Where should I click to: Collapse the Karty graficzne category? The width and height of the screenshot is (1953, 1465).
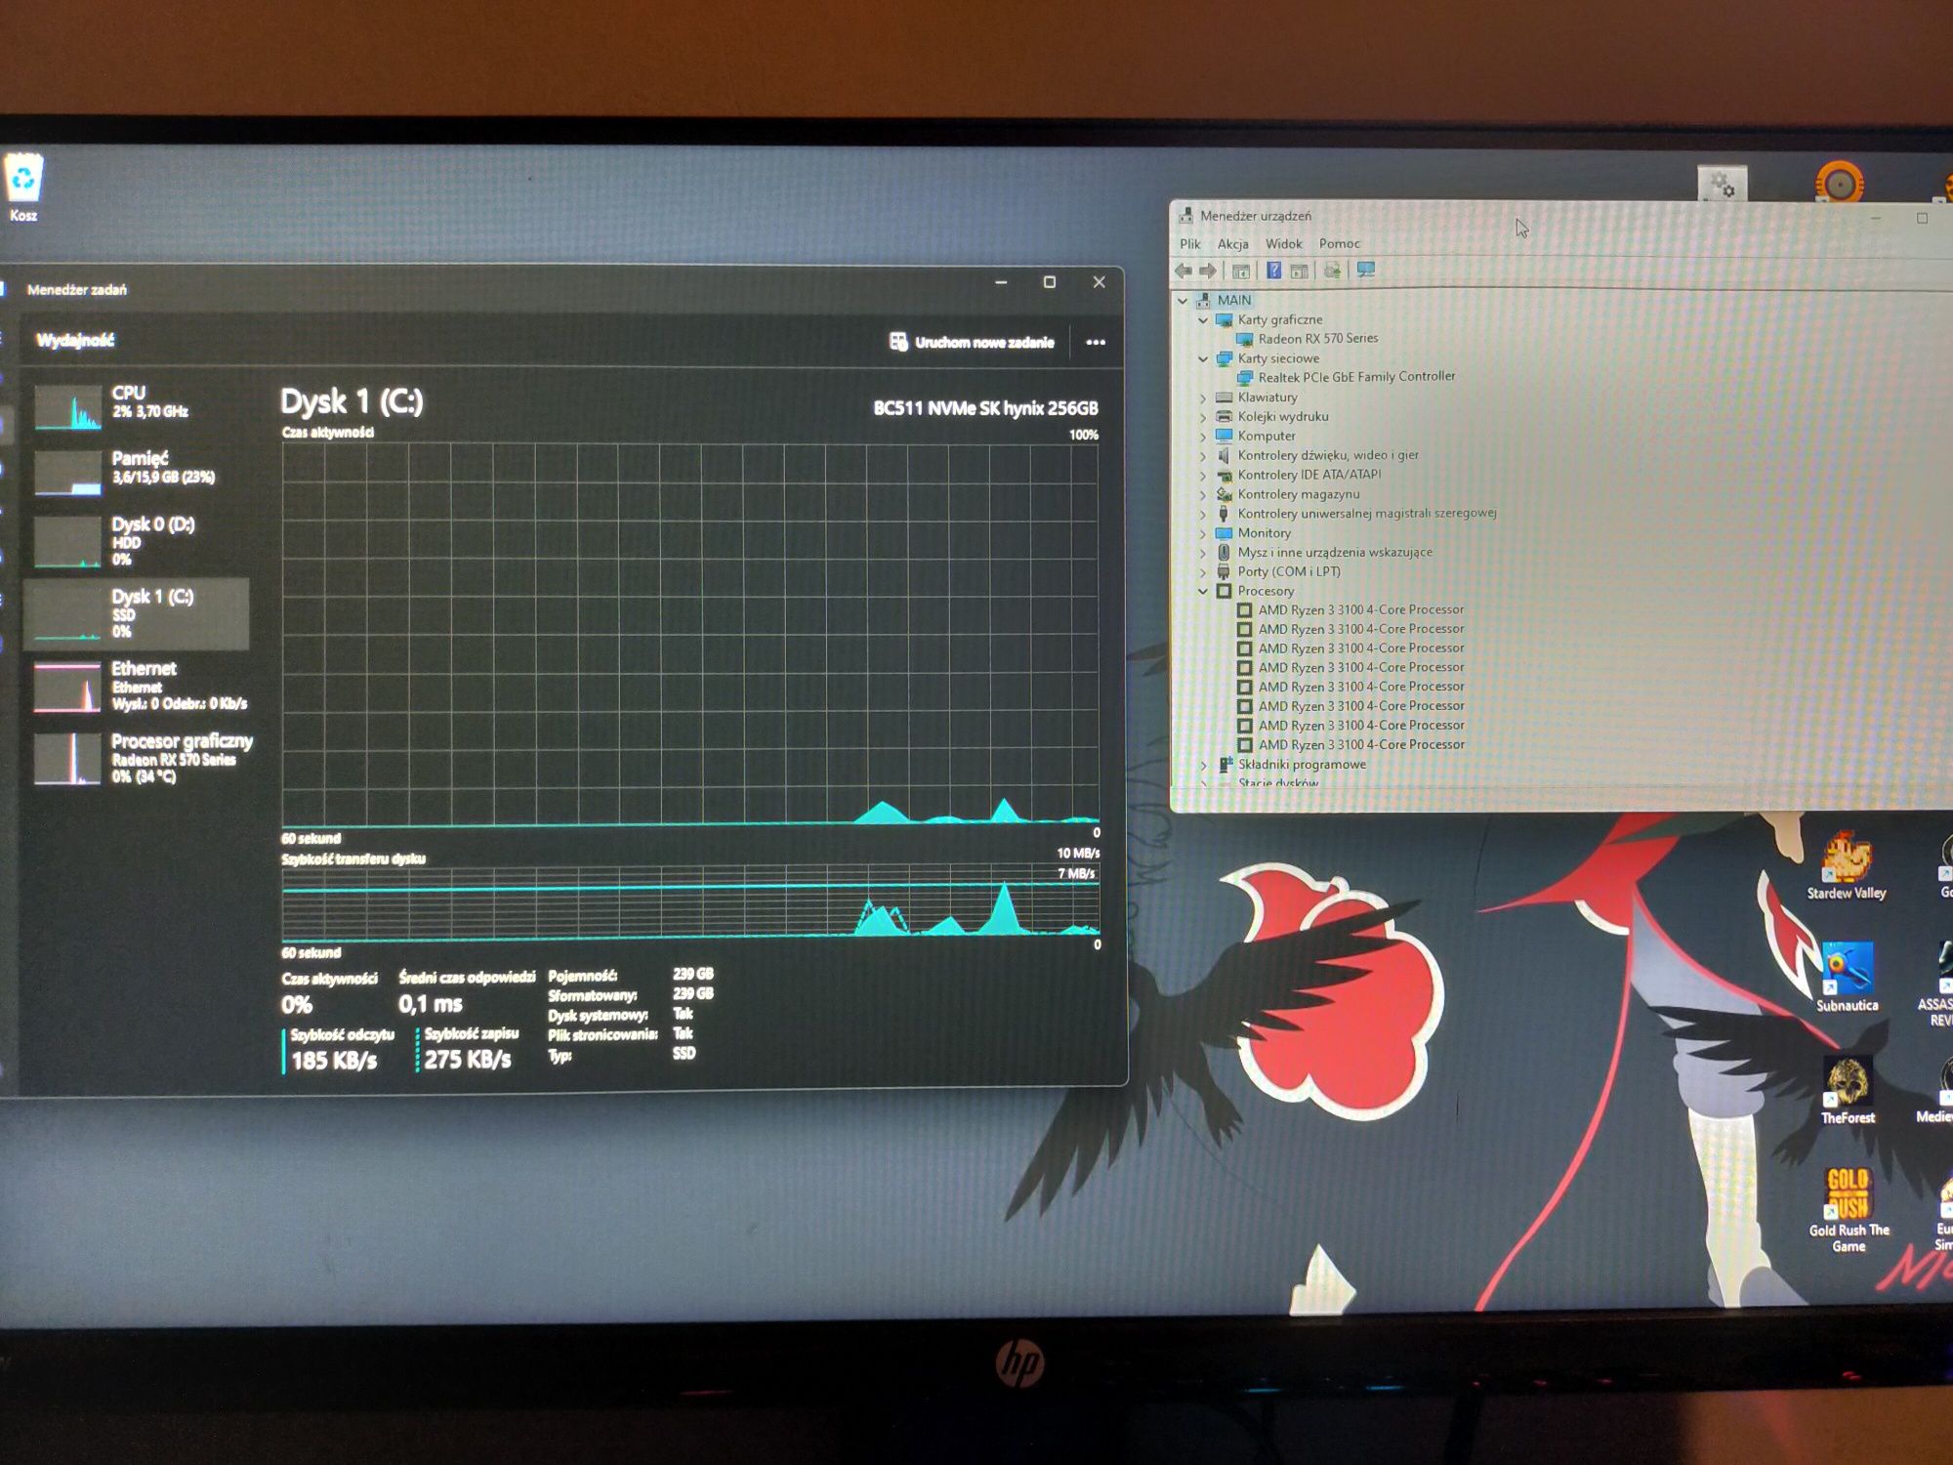coord(1203,320)
